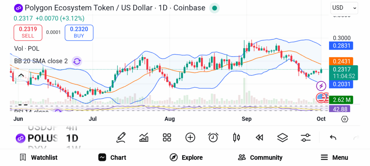Tap the plus compare symbol icon
This screenshot has width=370, height=166.
[x=190, y=137]
